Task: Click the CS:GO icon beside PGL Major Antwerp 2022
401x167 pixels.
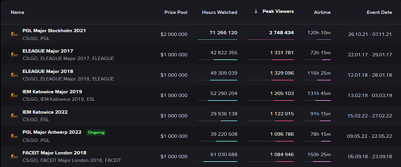Action: [x=14, y=136]
